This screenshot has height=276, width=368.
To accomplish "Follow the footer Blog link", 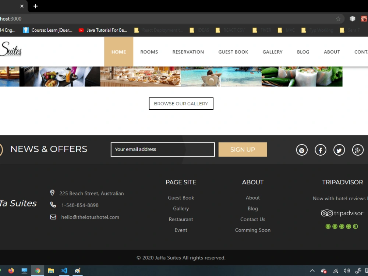I will coord(253,208).
